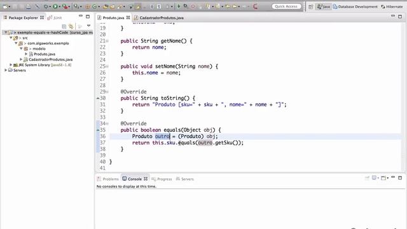
Task: Toggle Mark Occurrences highlighter icon
Action: tap(138, 6)
